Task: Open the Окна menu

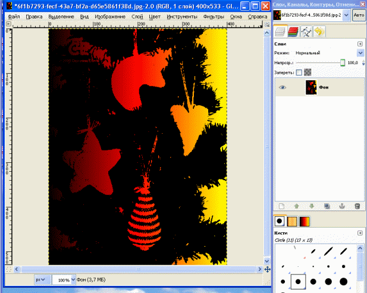Action: [x=236, y=17]
